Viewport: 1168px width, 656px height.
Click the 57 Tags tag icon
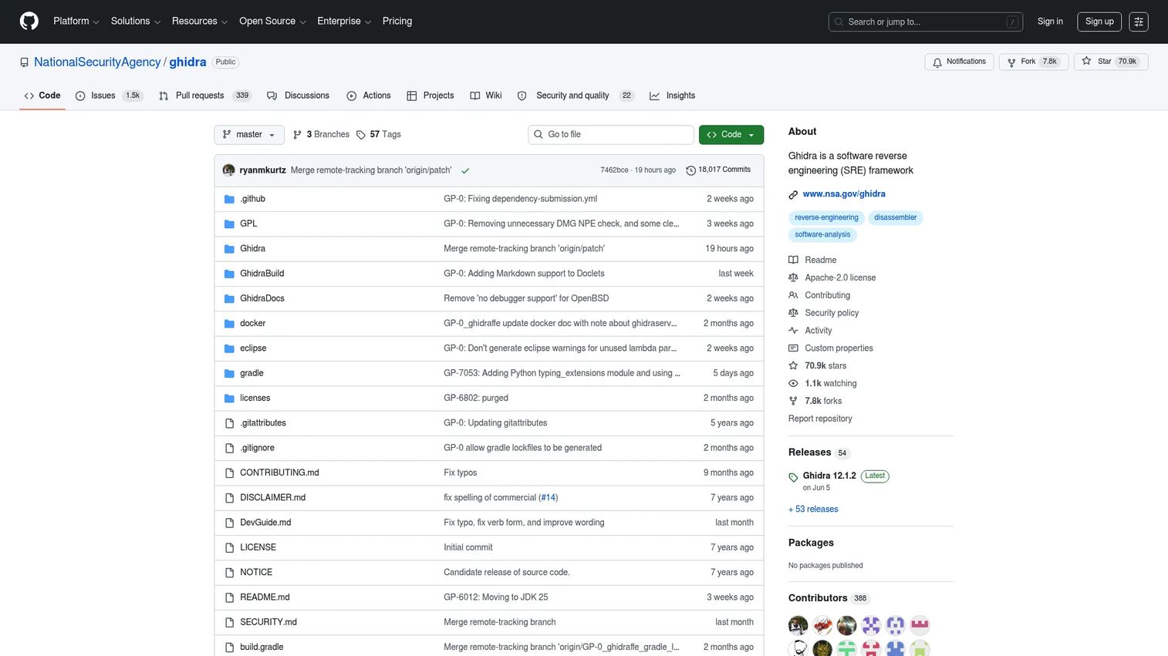point(361,135)
